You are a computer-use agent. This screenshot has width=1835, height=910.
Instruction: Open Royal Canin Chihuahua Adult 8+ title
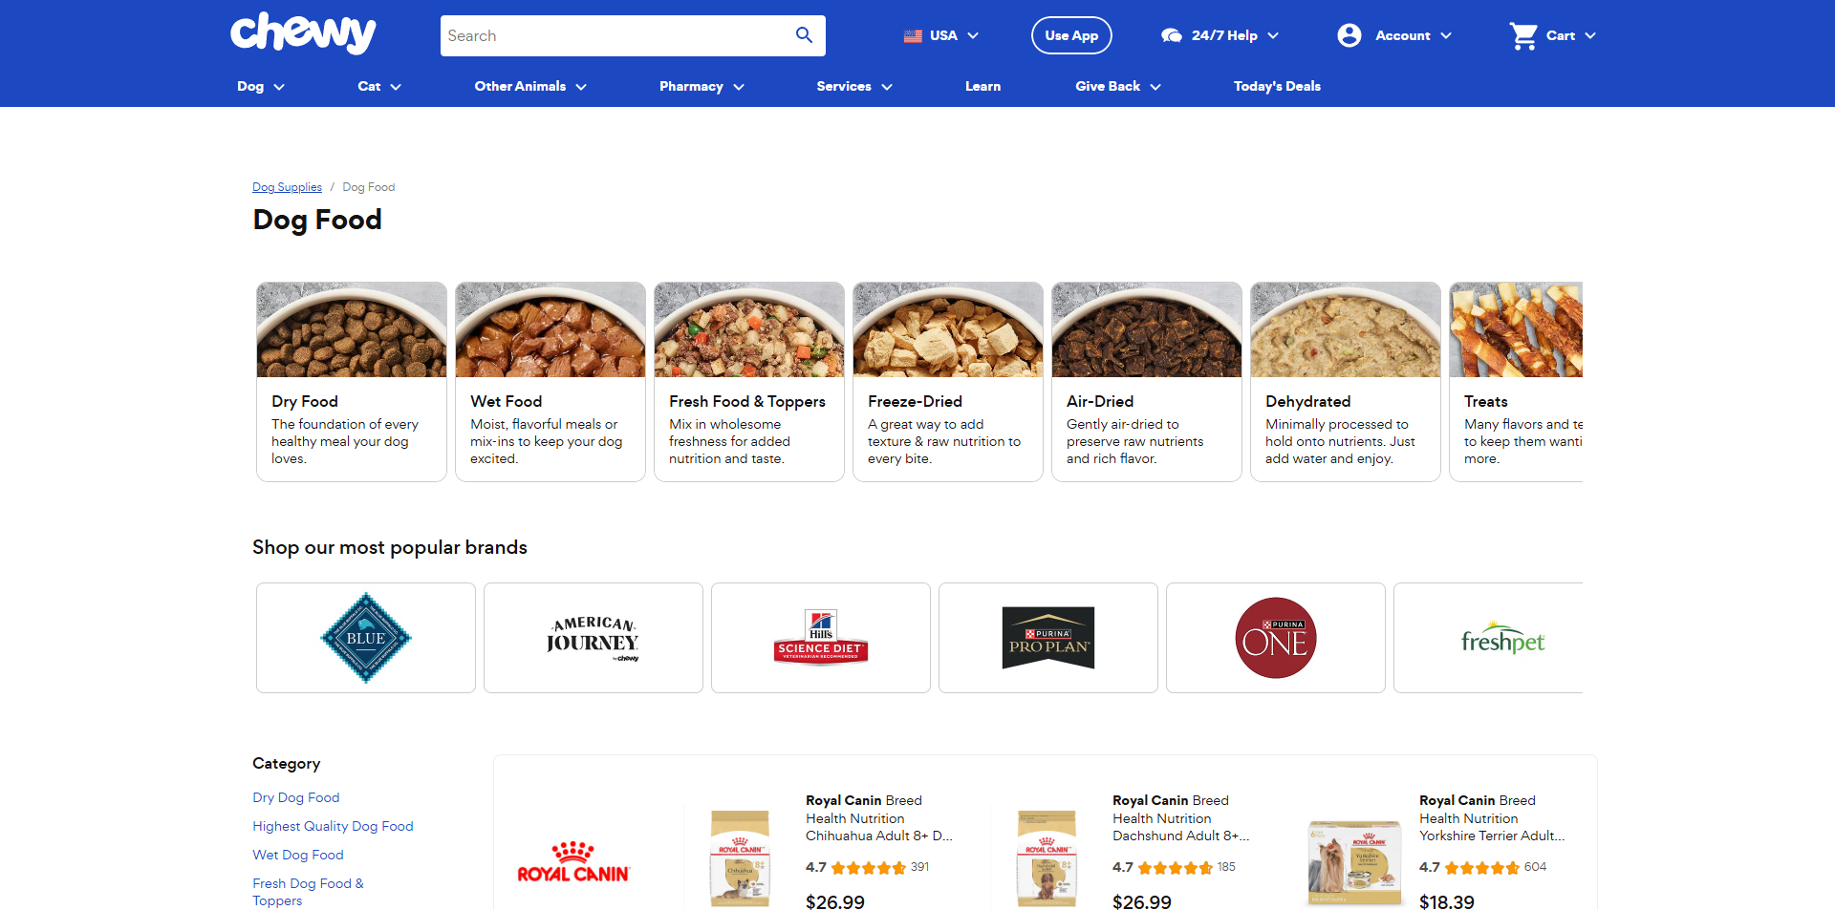click(x=879, y=818)
